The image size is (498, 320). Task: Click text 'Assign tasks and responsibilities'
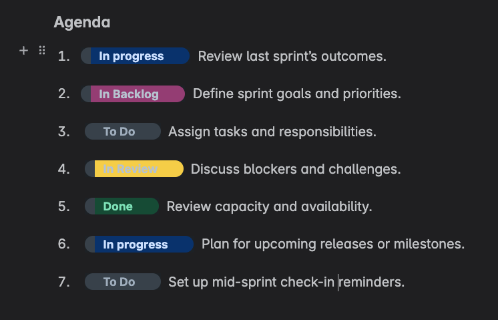tap(272, 132)
